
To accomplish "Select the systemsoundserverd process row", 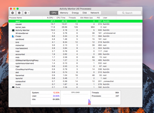I will click(x=75, y=63).
